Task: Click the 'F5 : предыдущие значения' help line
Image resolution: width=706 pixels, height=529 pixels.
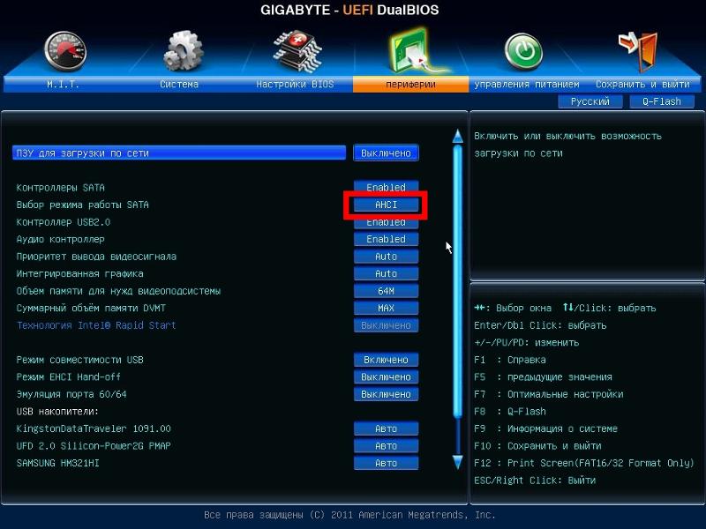Action: tap(543, 377)
